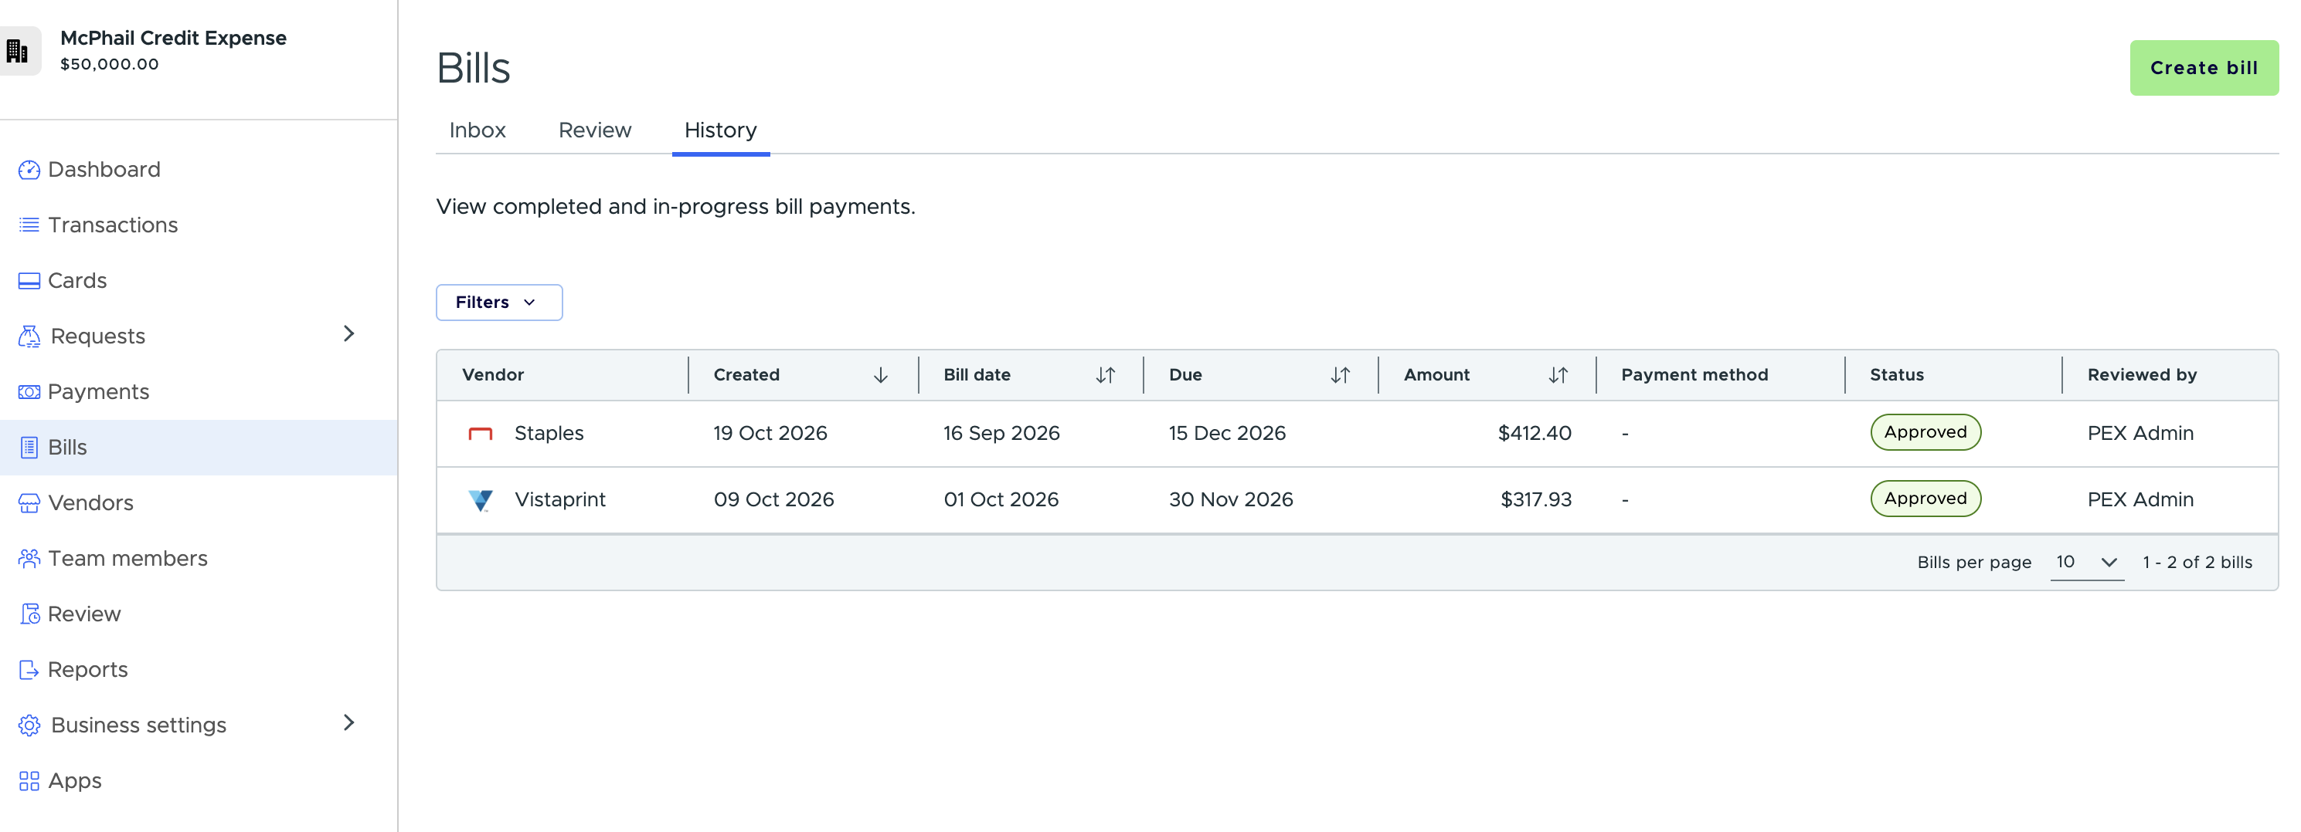
Task: Click the Vistaprint Approved status badge
Action: 1925,499
